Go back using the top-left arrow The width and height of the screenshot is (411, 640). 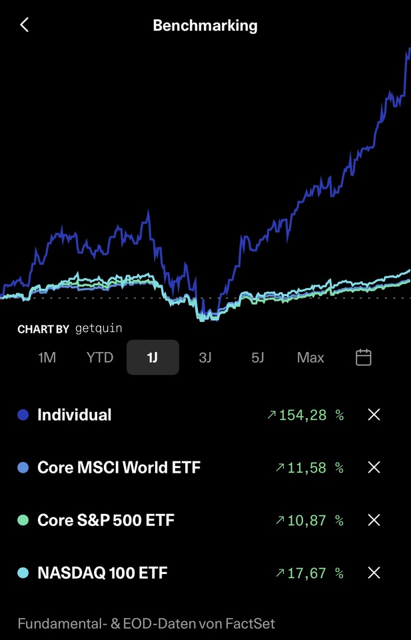25,25
